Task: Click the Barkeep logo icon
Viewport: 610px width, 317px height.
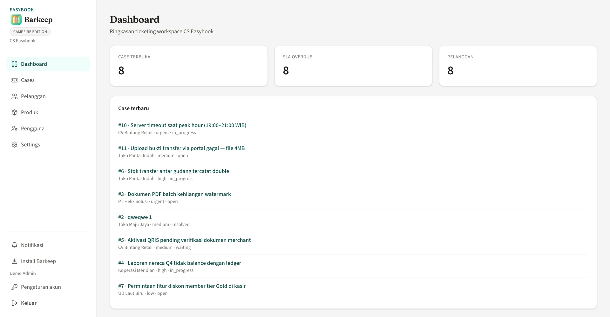Action: point(16,19)
